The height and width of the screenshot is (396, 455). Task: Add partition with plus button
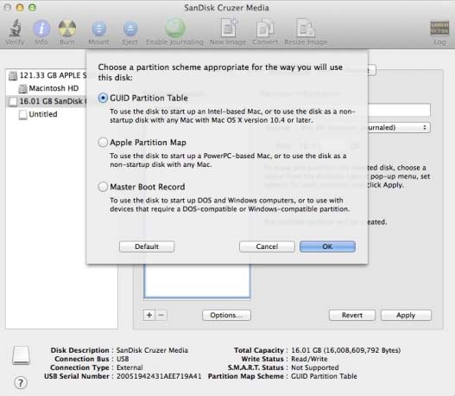pyautogui.click(x=149, y=316)
